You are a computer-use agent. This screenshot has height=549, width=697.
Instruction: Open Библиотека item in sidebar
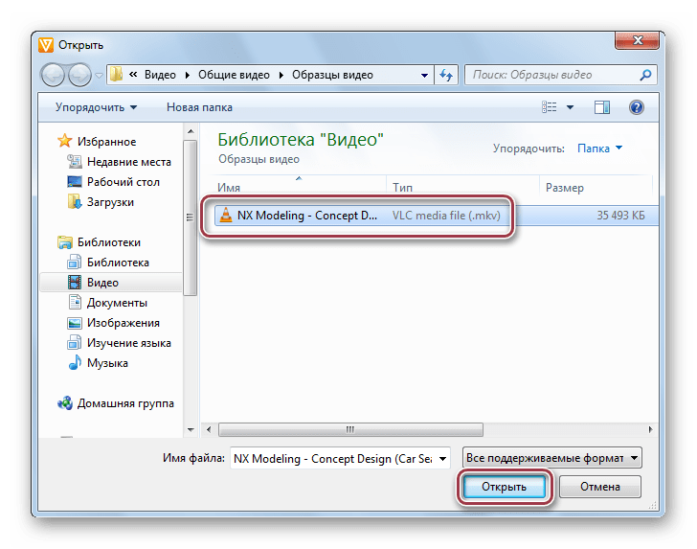(x=118, y=263)
